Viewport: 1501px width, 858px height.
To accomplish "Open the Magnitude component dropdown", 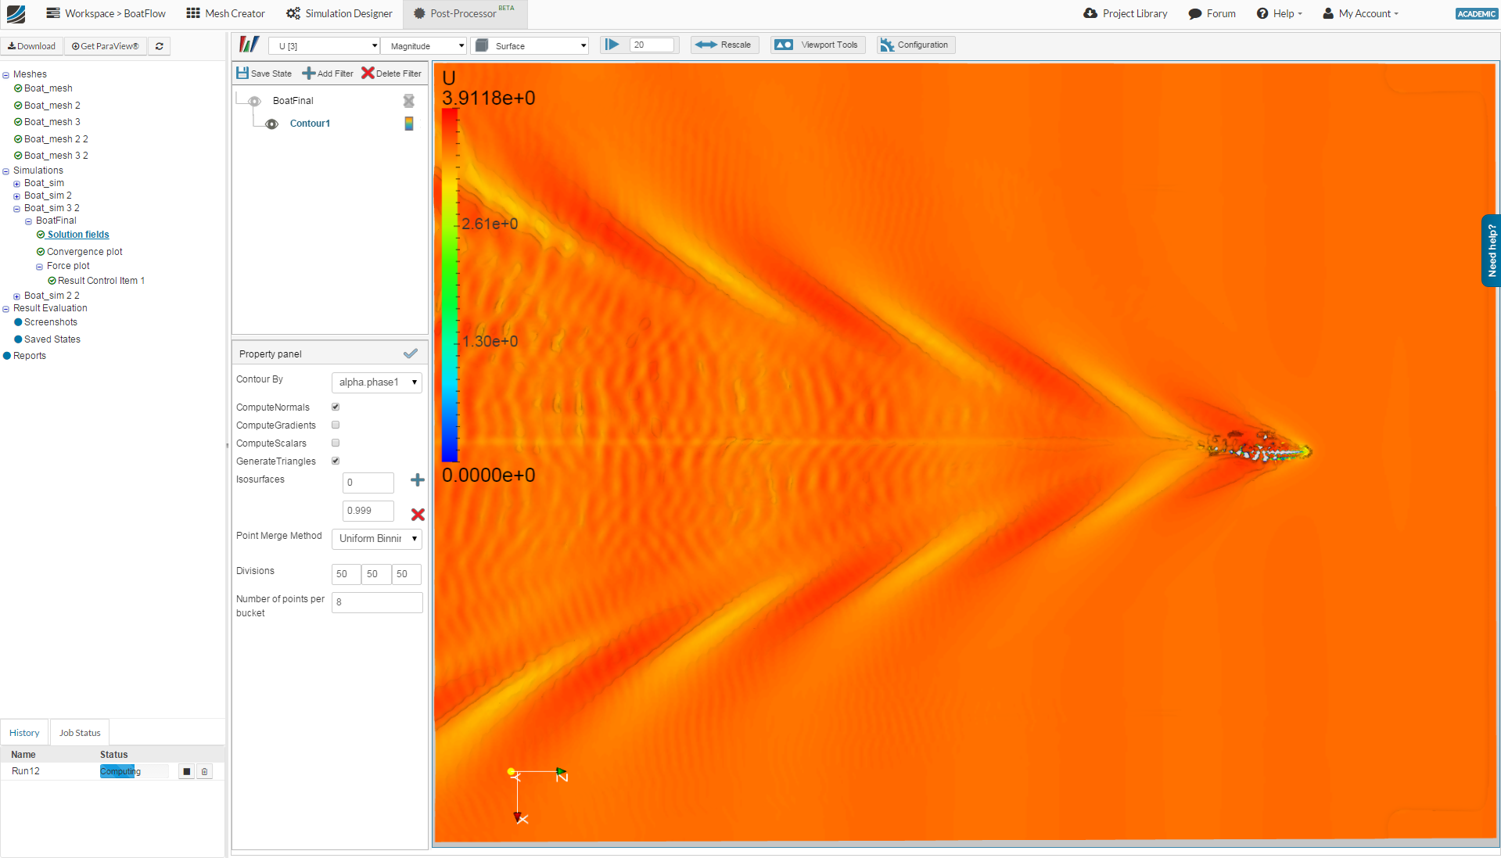I will [424, 45].
